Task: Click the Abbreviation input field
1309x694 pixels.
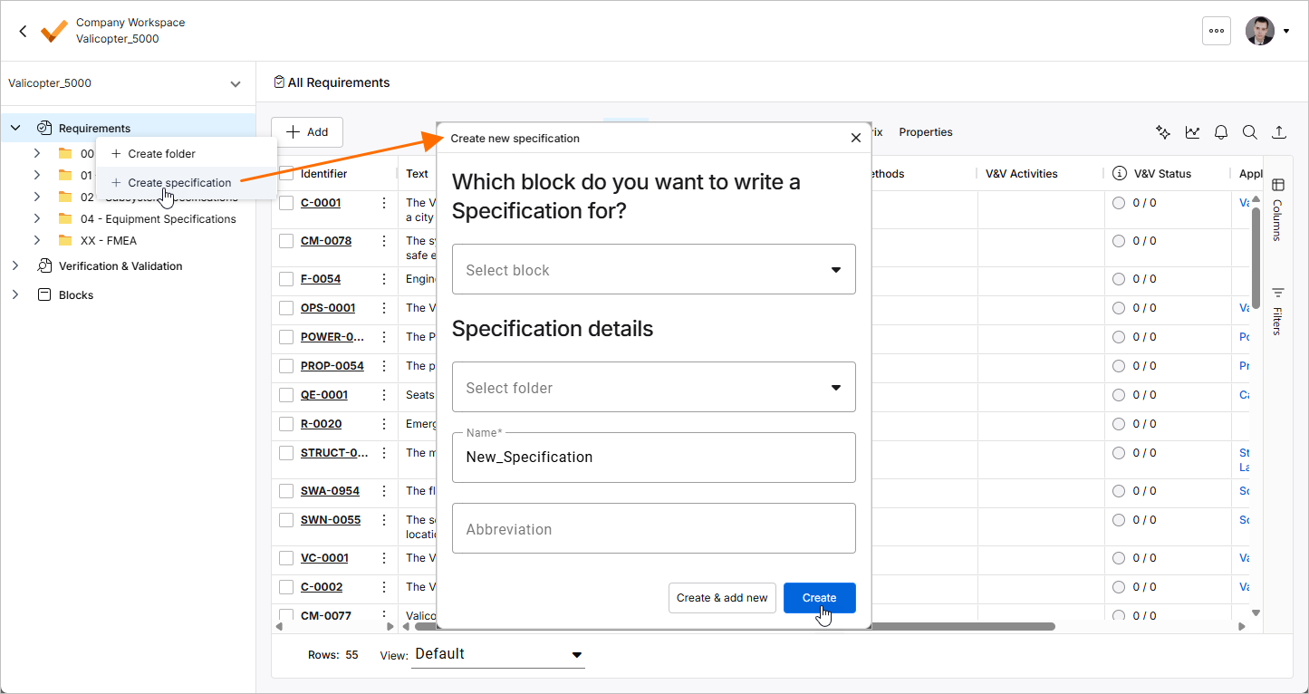Action: coord(653,528)
